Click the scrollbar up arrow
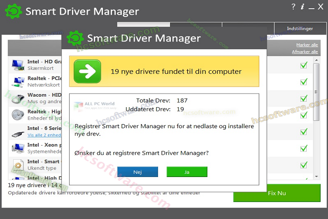 click(316, 60)
